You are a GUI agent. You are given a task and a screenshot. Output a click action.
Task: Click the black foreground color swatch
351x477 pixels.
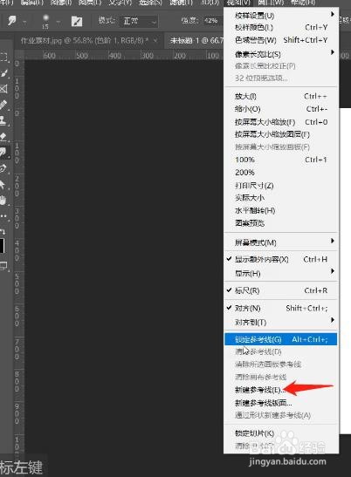pyautogui.click(x=2, y=246)
